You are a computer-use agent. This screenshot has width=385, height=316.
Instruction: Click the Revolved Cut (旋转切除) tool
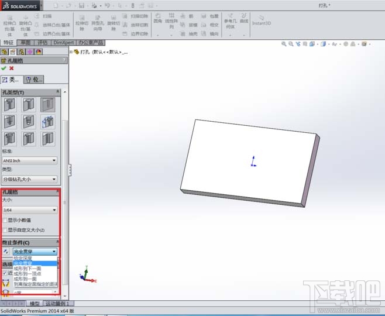coord(114,23)
